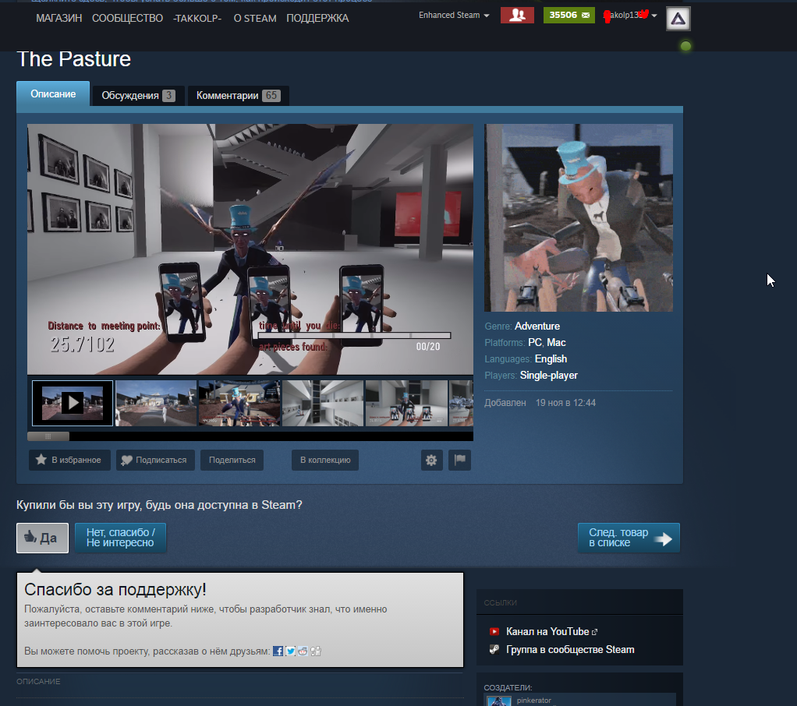Click the Подписаться button
This screenshot has width=797, height=706.
155,461
